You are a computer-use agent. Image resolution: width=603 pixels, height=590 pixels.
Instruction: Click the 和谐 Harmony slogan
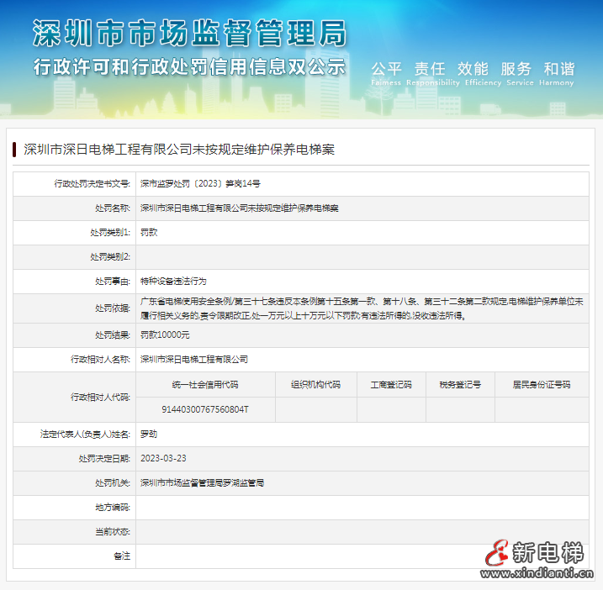557,73
